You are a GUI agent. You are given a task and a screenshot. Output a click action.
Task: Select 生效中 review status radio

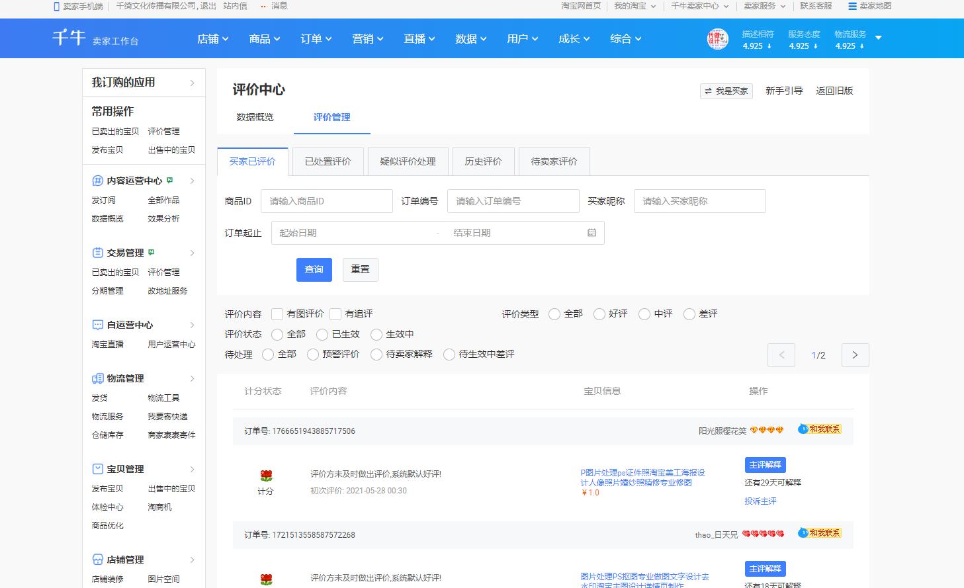coord(376,335)
